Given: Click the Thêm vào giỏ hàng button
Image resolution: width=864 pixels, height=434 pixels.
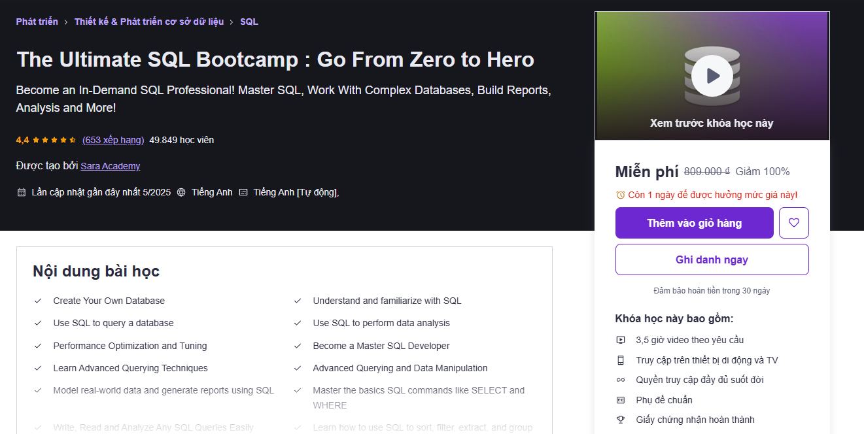Looking at the screenshot, I should point(695,223).
